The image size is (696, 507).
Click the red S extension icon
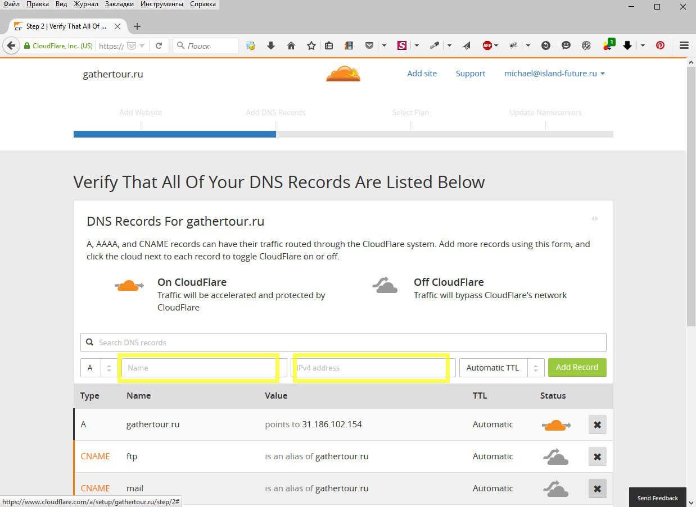click(402, 46)
